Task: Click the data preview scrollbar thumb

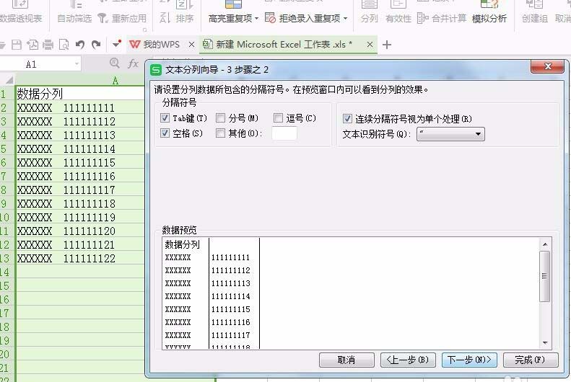Action: (544, 276)
